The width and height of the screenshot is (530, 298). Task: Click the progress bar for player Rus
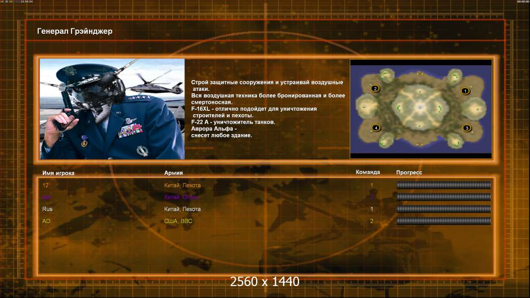click(444, 209)
